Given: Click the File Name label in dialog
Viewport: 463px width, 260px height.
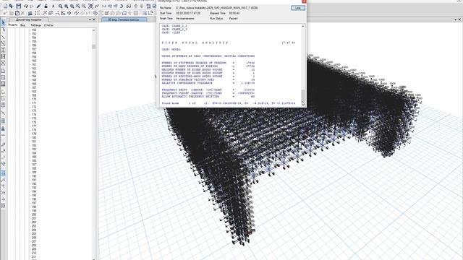Looking at the screenshot, I should coord(165,8).
